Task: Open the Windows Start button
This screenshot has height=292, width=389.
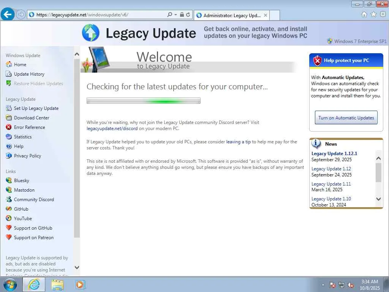Action: (10, 284)
